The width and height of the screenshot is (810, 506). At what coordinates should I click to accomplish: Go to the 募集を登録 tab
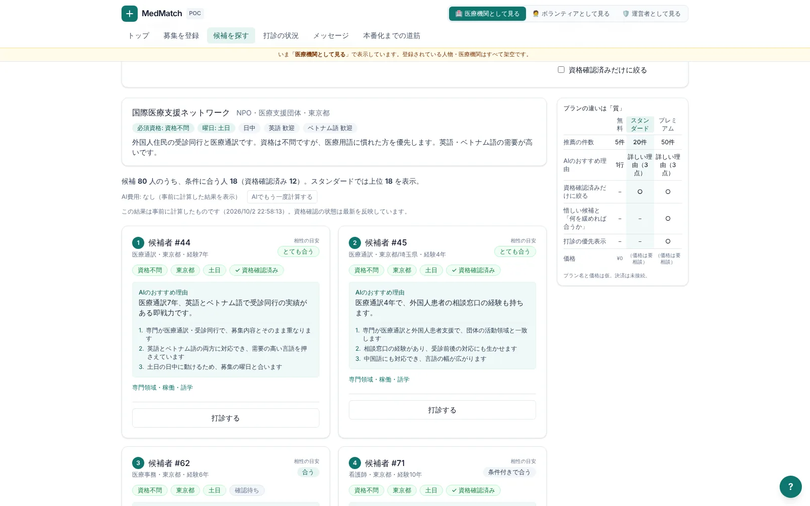tap(181, 35)
